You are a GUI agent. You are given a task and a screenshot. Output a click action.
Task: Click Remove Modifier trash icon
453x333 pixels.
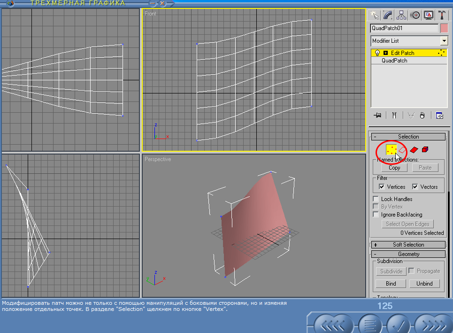[x=422, y=116]
